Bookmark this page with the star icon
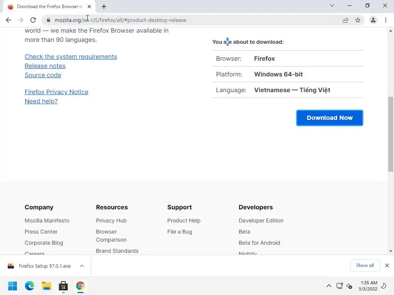Screen dimensions: 394x295 pos(358,20)
